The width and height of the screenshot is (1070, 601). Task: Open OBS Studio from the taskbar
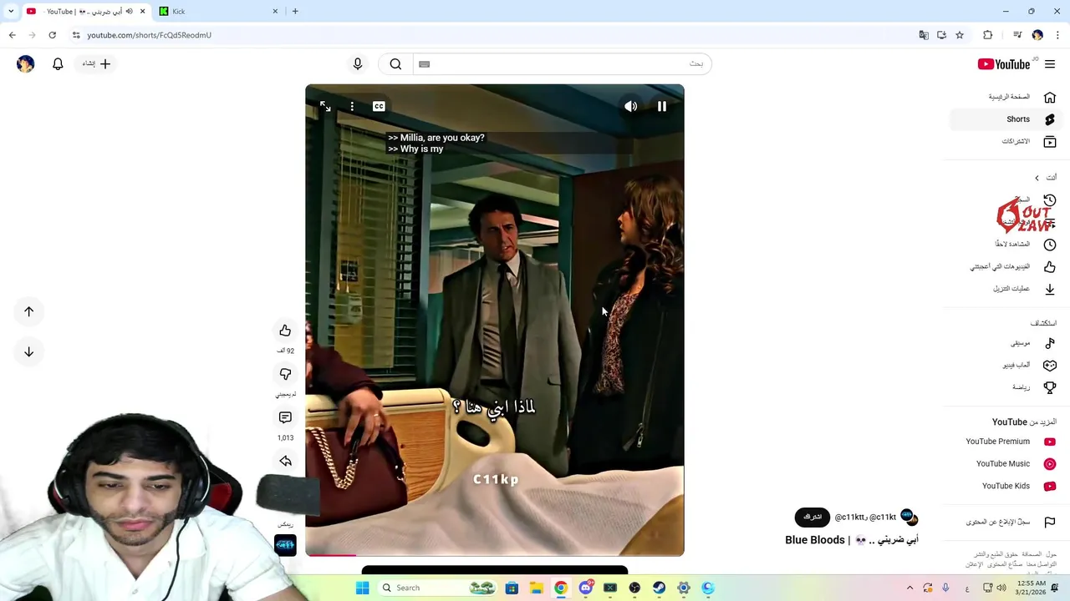point(634,588)
